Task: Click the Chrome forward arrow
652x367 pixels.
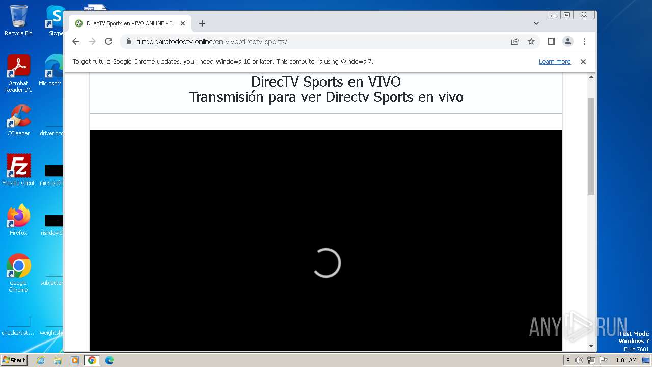Action: [x=92, y=42]
